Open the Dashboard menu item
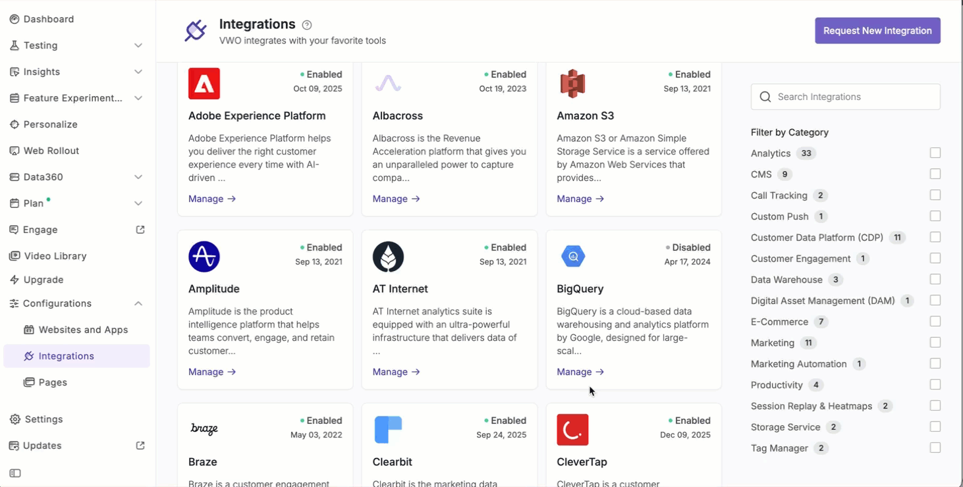The height and width of the screenshot is (487, 963). click(48, 19)
